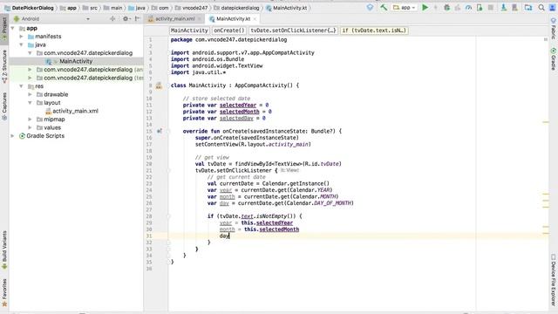Click the blue diamond sync icon

[370, 8]
